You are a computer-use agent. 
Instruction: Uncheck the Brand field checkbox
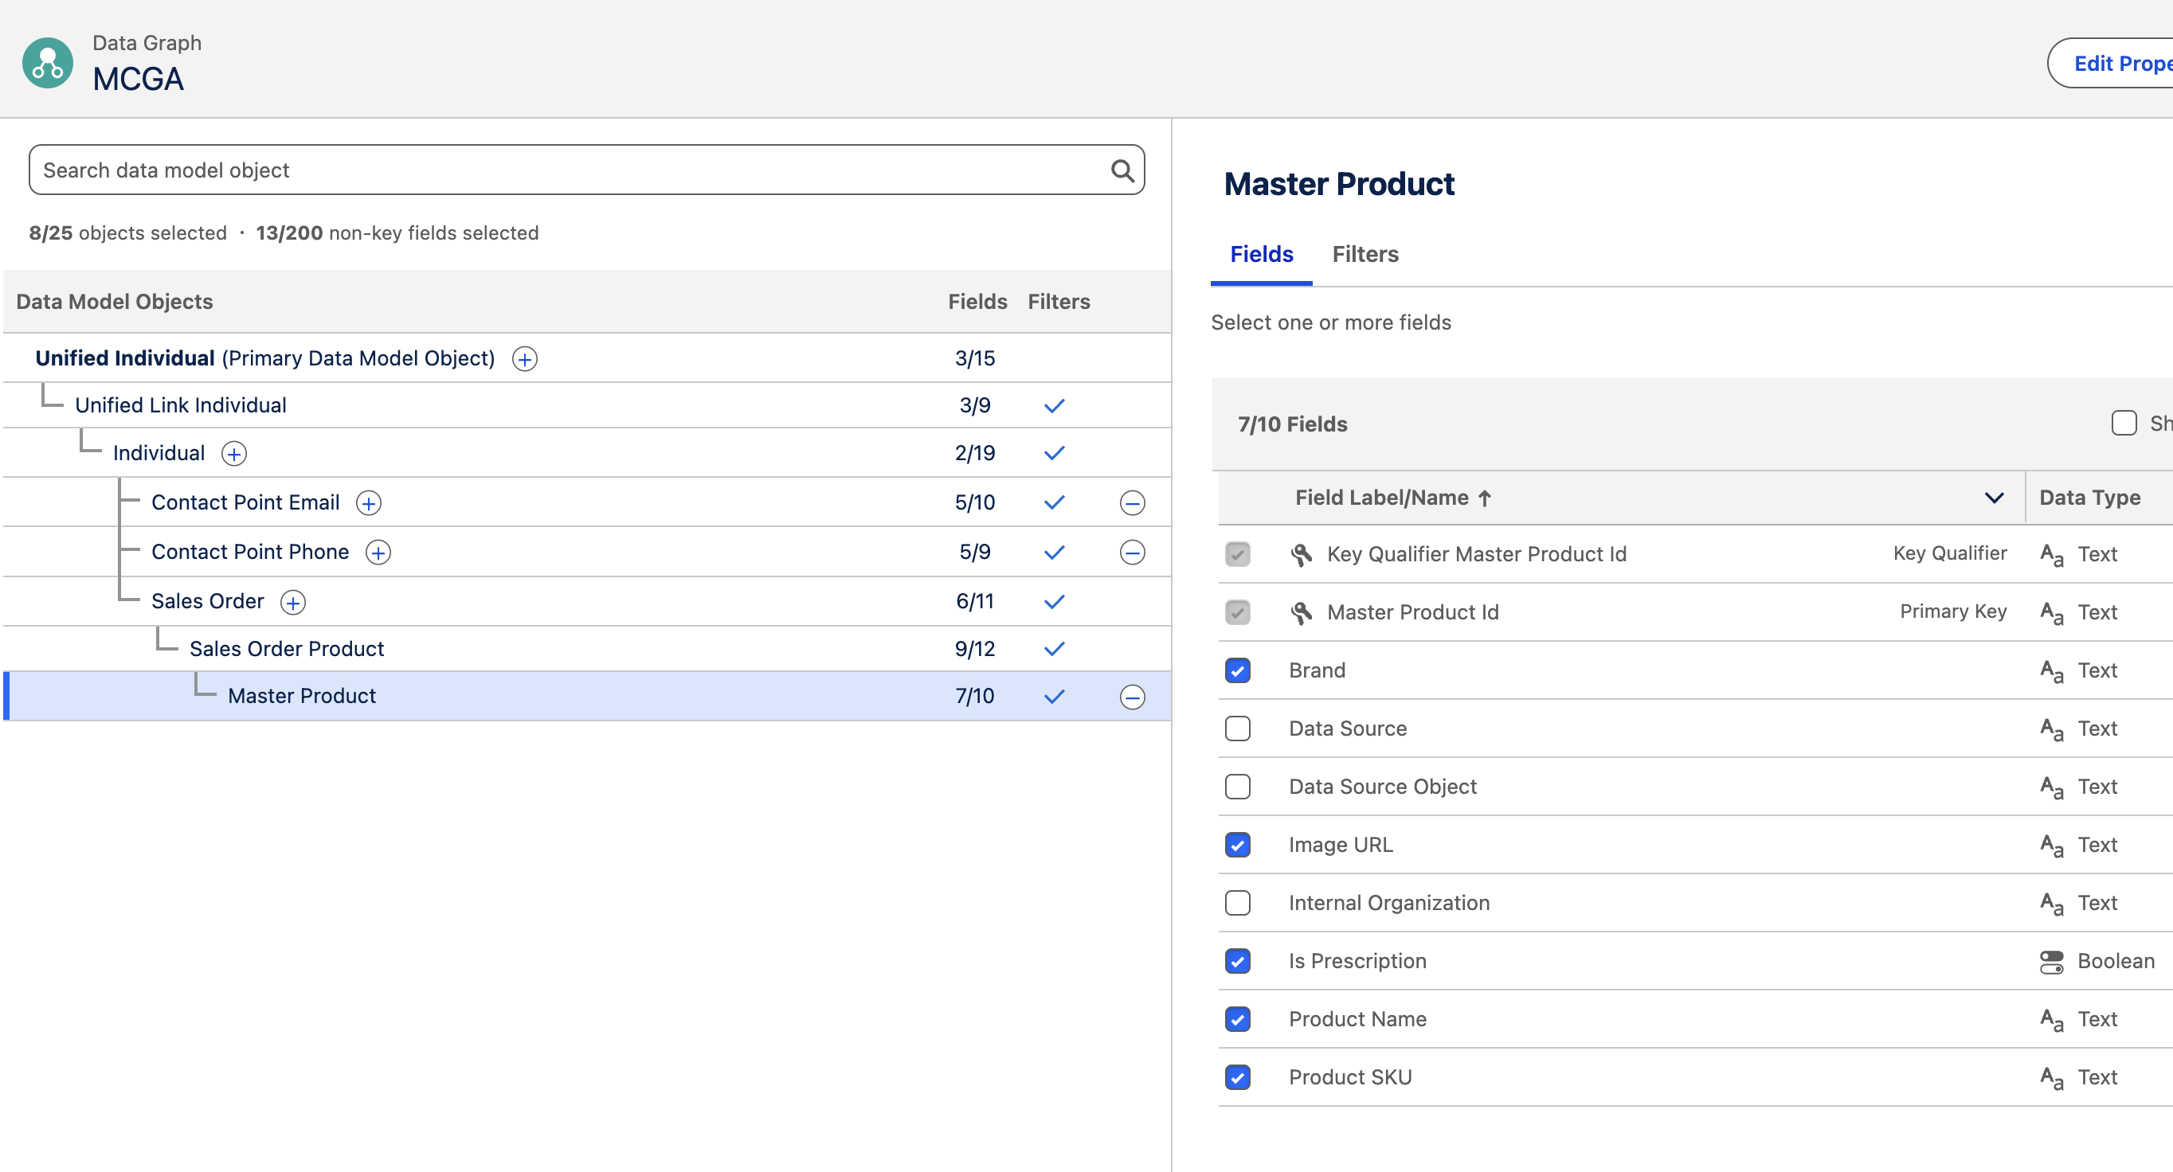click(1238, 670)
